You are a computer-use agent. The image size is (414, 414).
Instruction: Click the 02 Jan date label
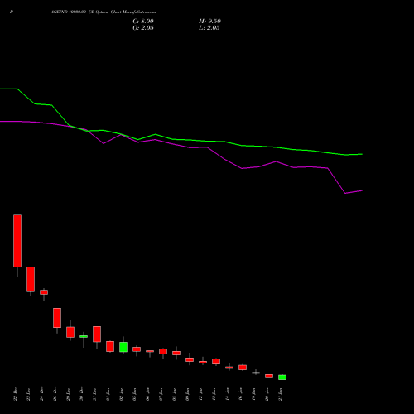pos(122,394)
